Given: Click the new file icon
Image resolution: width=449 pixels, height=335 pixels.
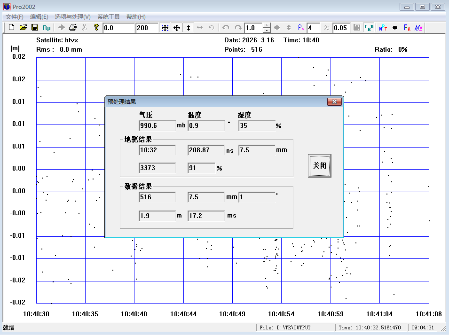Looking at the screenshot, I should [x=12, y=28].
